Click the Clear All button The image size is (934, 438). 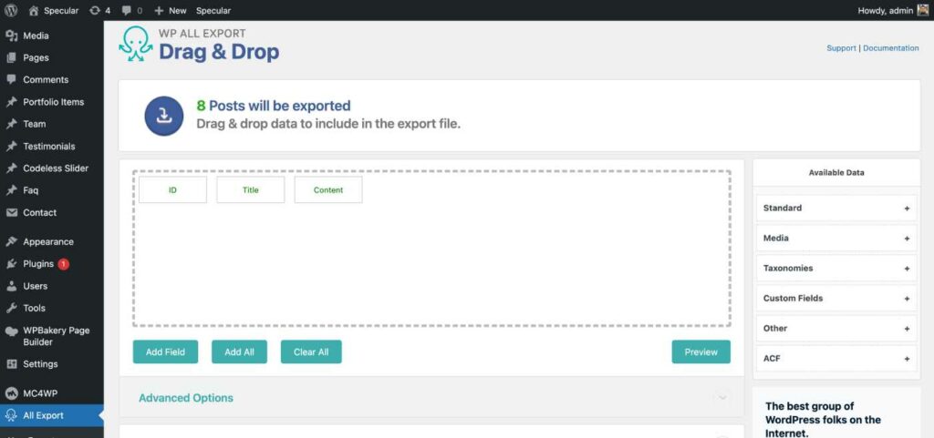point(311,351)
